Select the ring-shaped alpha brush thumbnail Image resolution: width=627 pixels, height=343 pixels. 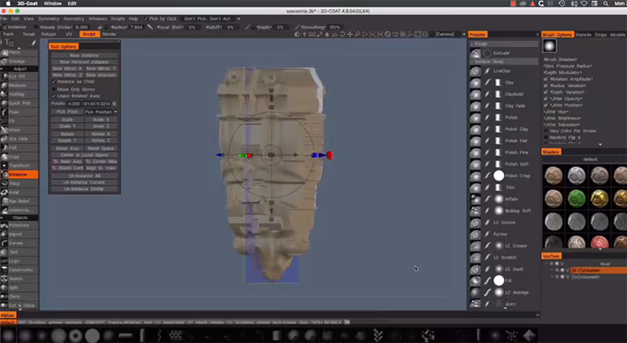tap(75, 335)
